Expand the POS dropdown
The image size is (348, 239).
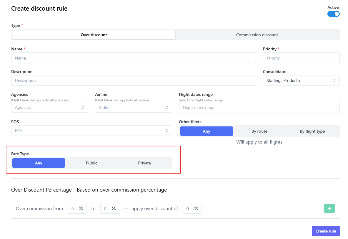91,131
